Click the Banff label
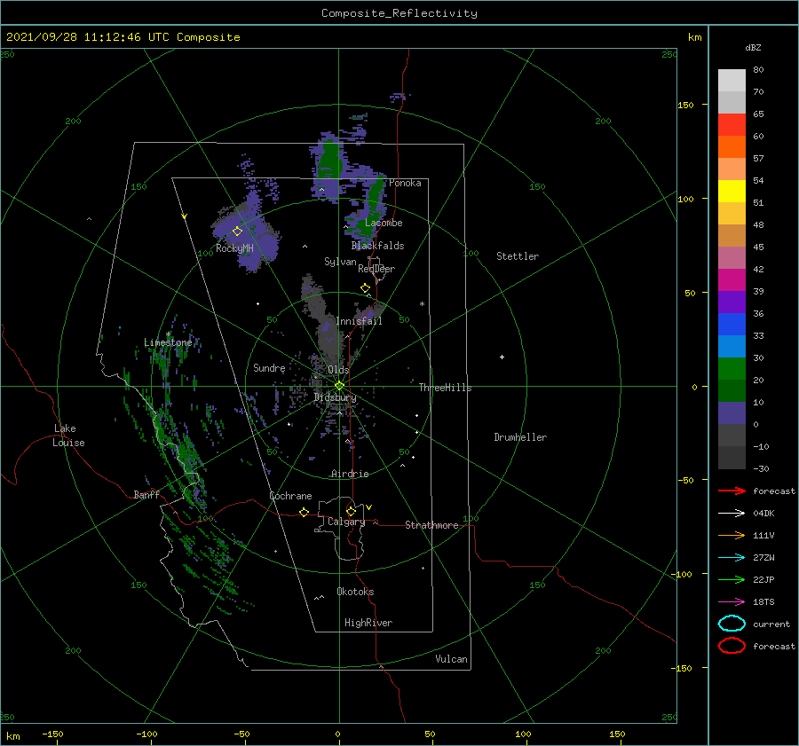 click(146, 495)
